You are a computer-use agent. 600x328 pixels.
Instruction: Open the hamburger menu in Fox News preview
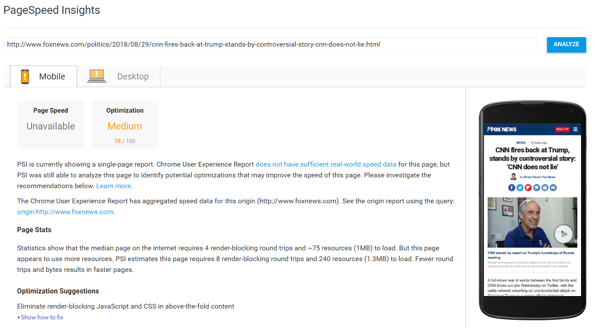click(x=575, y=129)
